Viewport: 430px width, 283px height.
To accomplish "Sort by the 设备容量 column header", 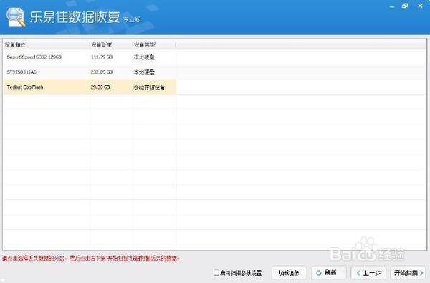I will click(110, 44).
